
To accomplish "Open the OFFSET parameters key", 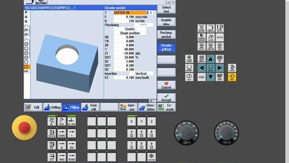I will pos(219,28).
